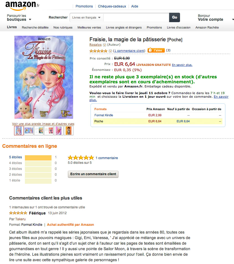This screenshot has height=264, width=234.
Task: Open the dropdown arrow next to author Rosalys
Action: coord(104,45)
